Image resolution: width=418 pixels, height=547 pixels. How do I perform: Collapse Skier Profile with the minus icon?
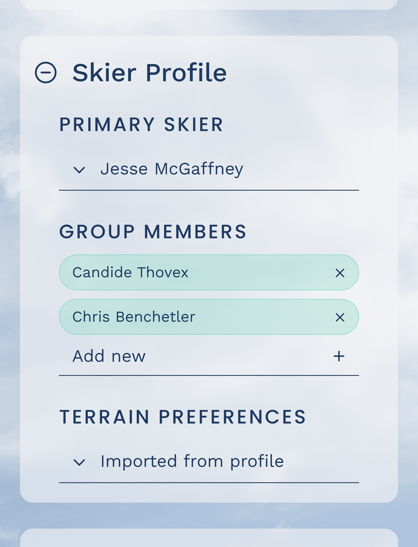point(46,72)
